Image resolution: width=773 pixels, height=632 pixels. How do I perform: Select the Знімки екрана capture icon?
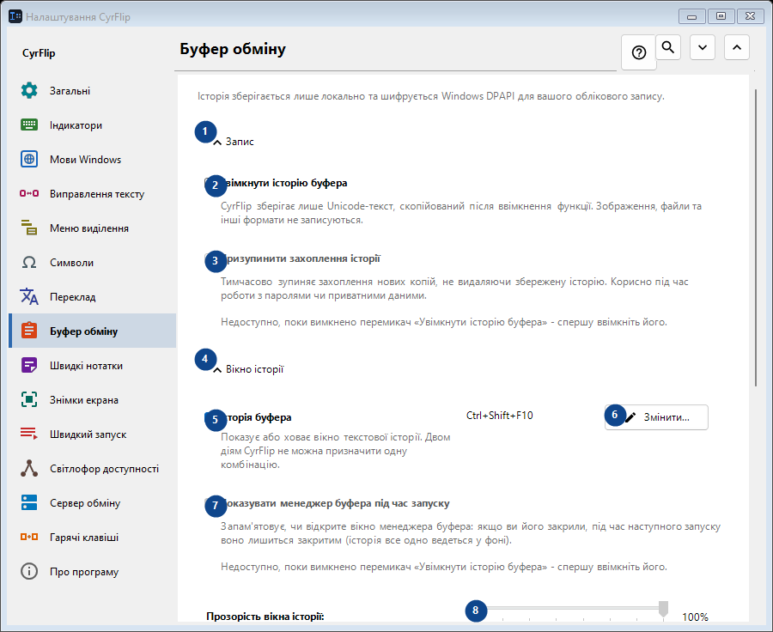[x=29, y=400]
